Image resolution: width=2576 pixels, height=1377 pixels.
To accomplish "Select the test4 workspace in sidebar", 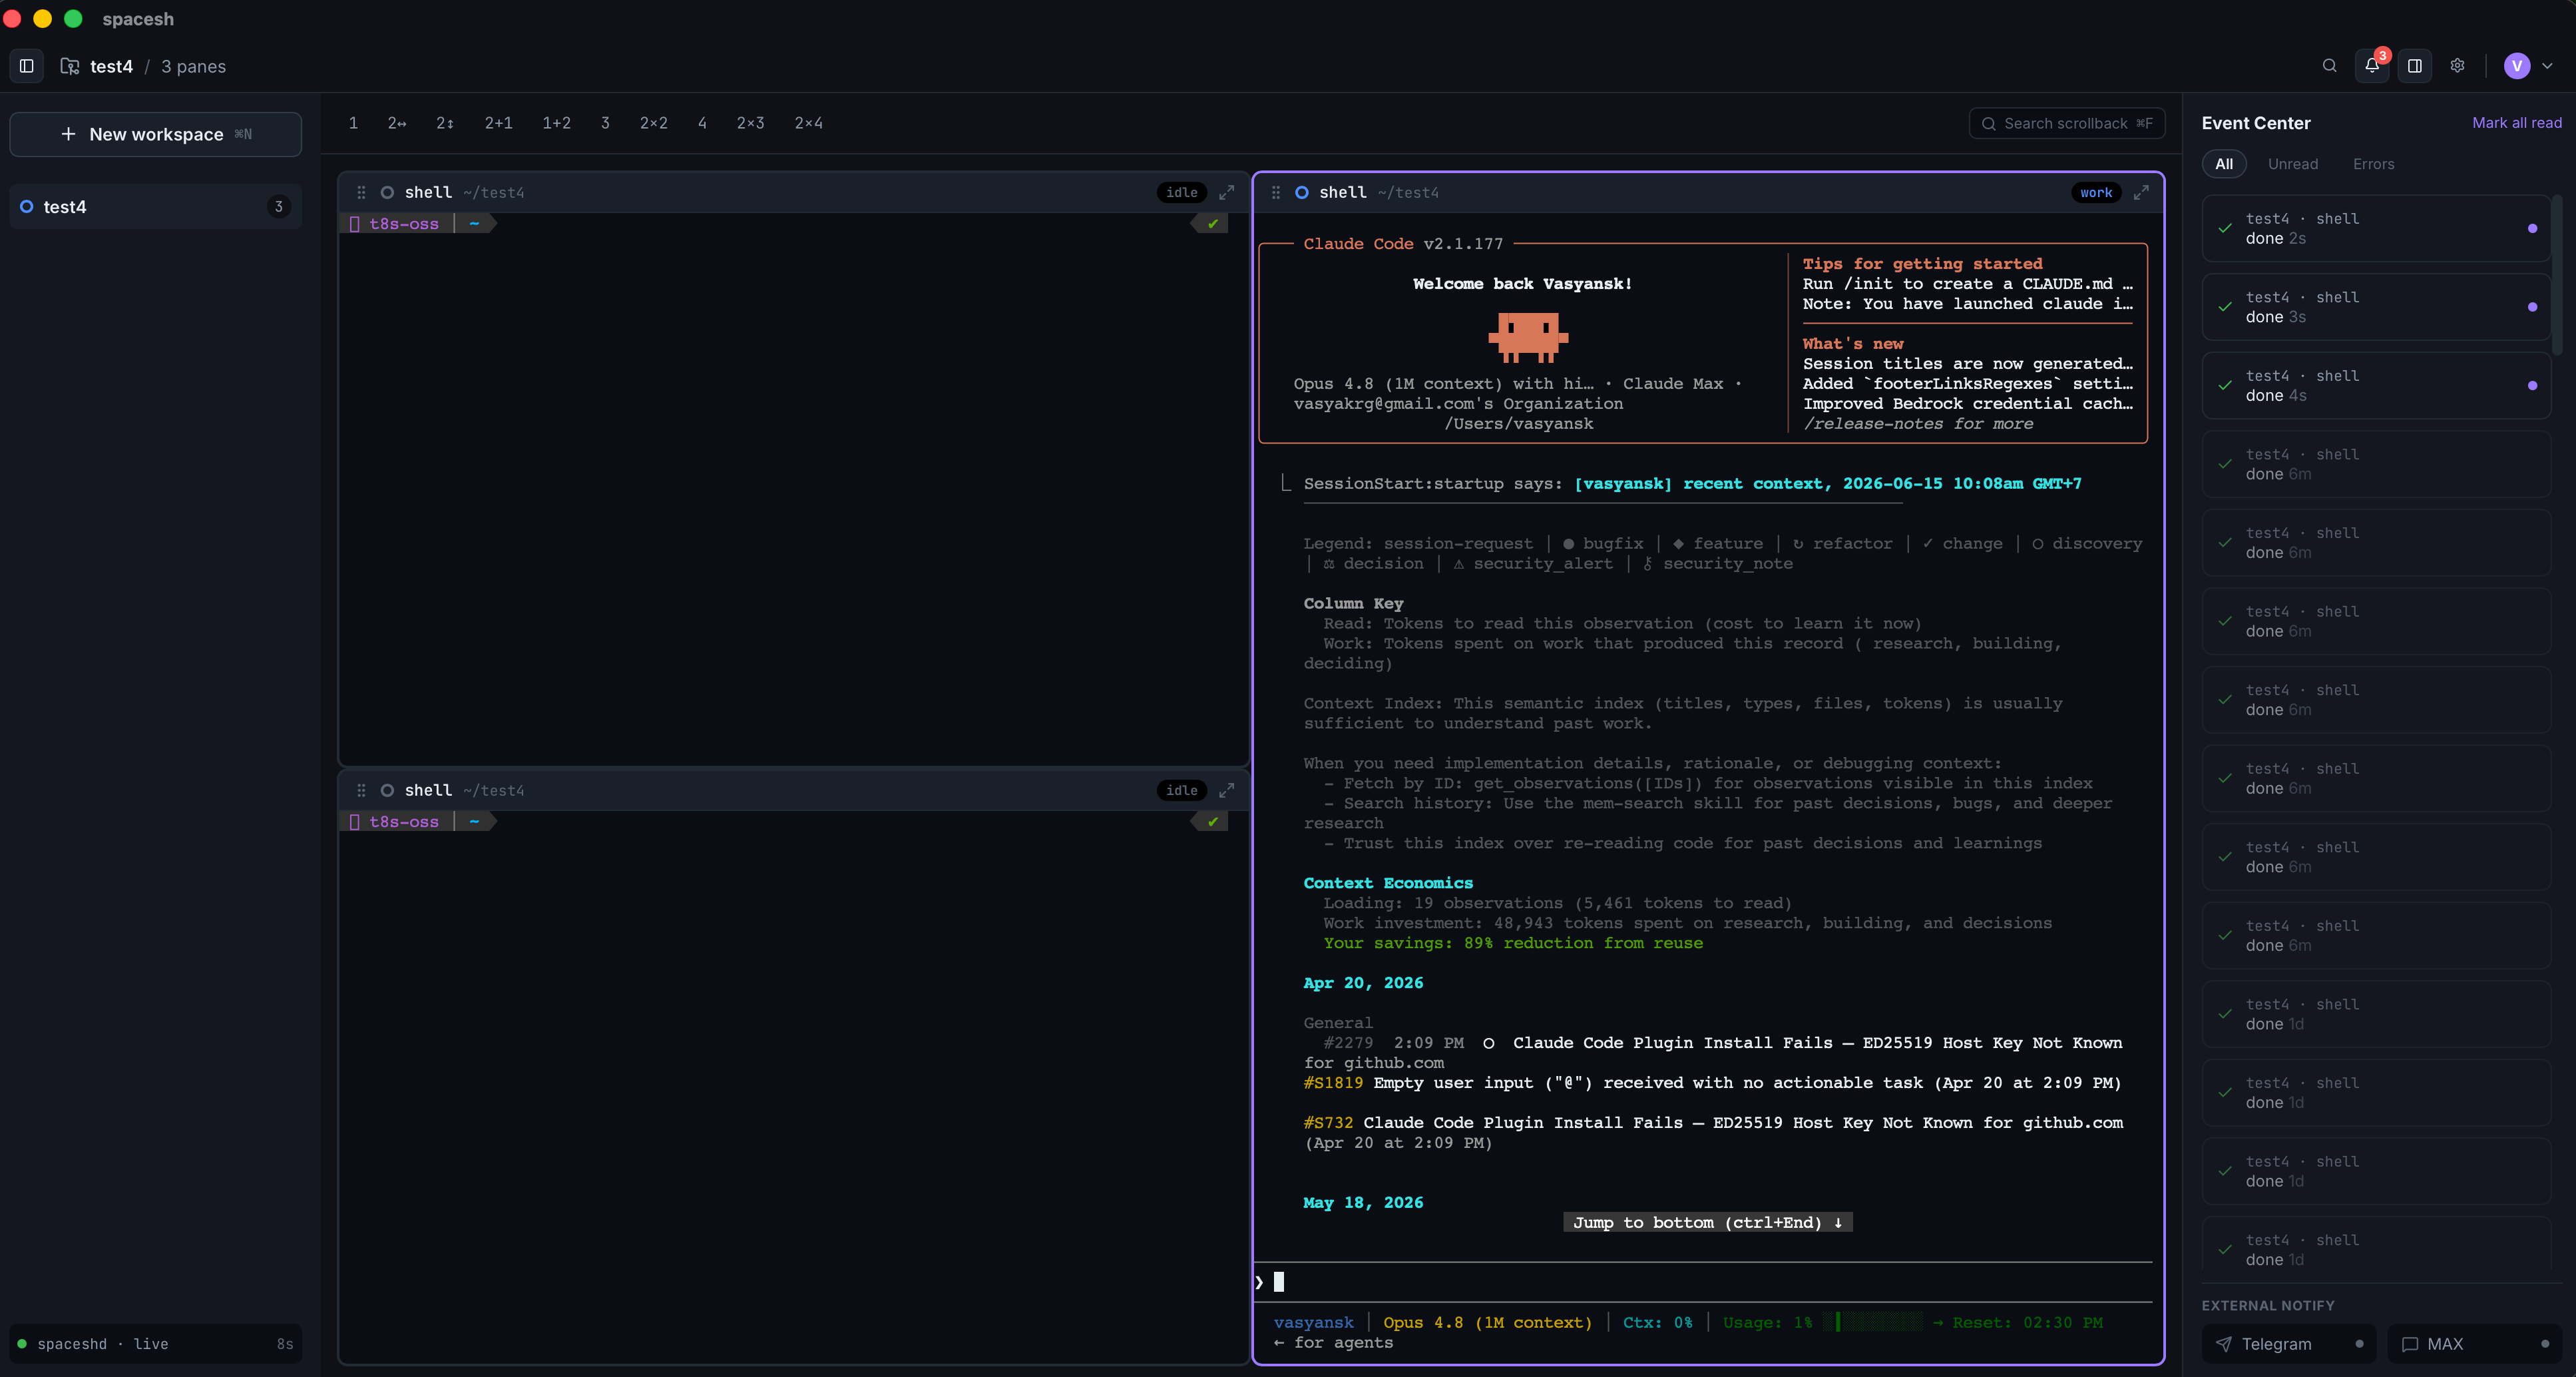I will 156,207.
